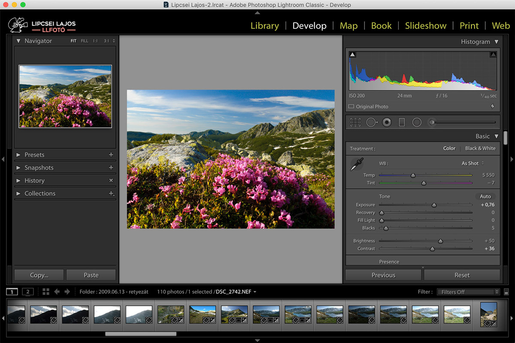Switch to the Library module
This screenshot has height=343, width=515.
pos(264,26)
